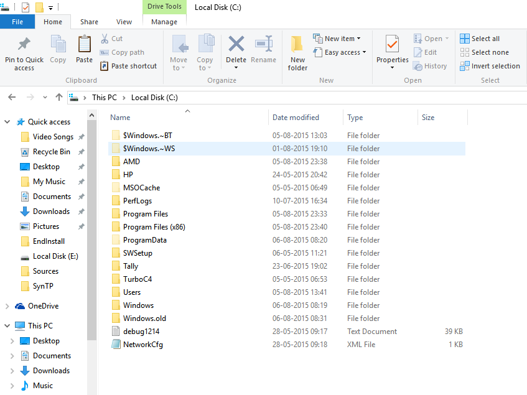
Task: Switch to the Manage ribbon tab
Action: 164,22
